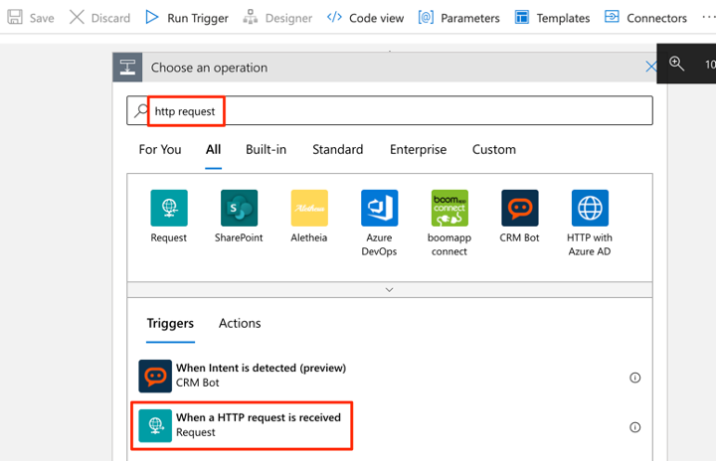Focus the http request search field
716x461 pixels.
(x=390, y=110)
